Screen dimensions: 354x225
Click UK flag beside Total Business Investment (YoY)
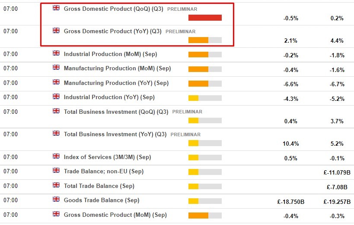click(x=56, y=133)
